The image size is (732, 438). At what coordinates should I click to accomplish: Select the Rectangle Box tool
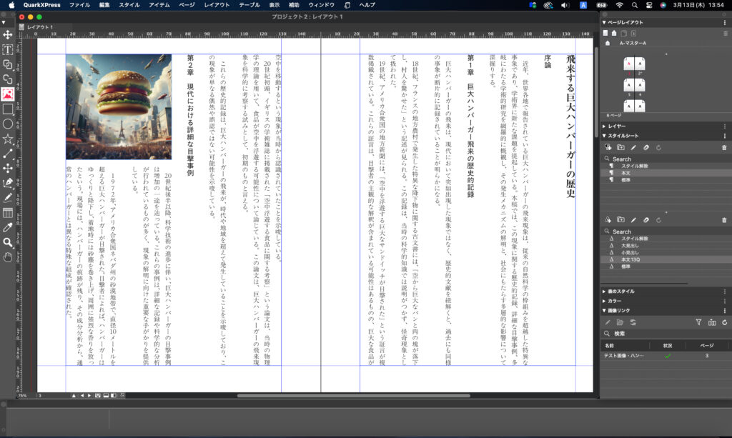click(x=7, y=109)
